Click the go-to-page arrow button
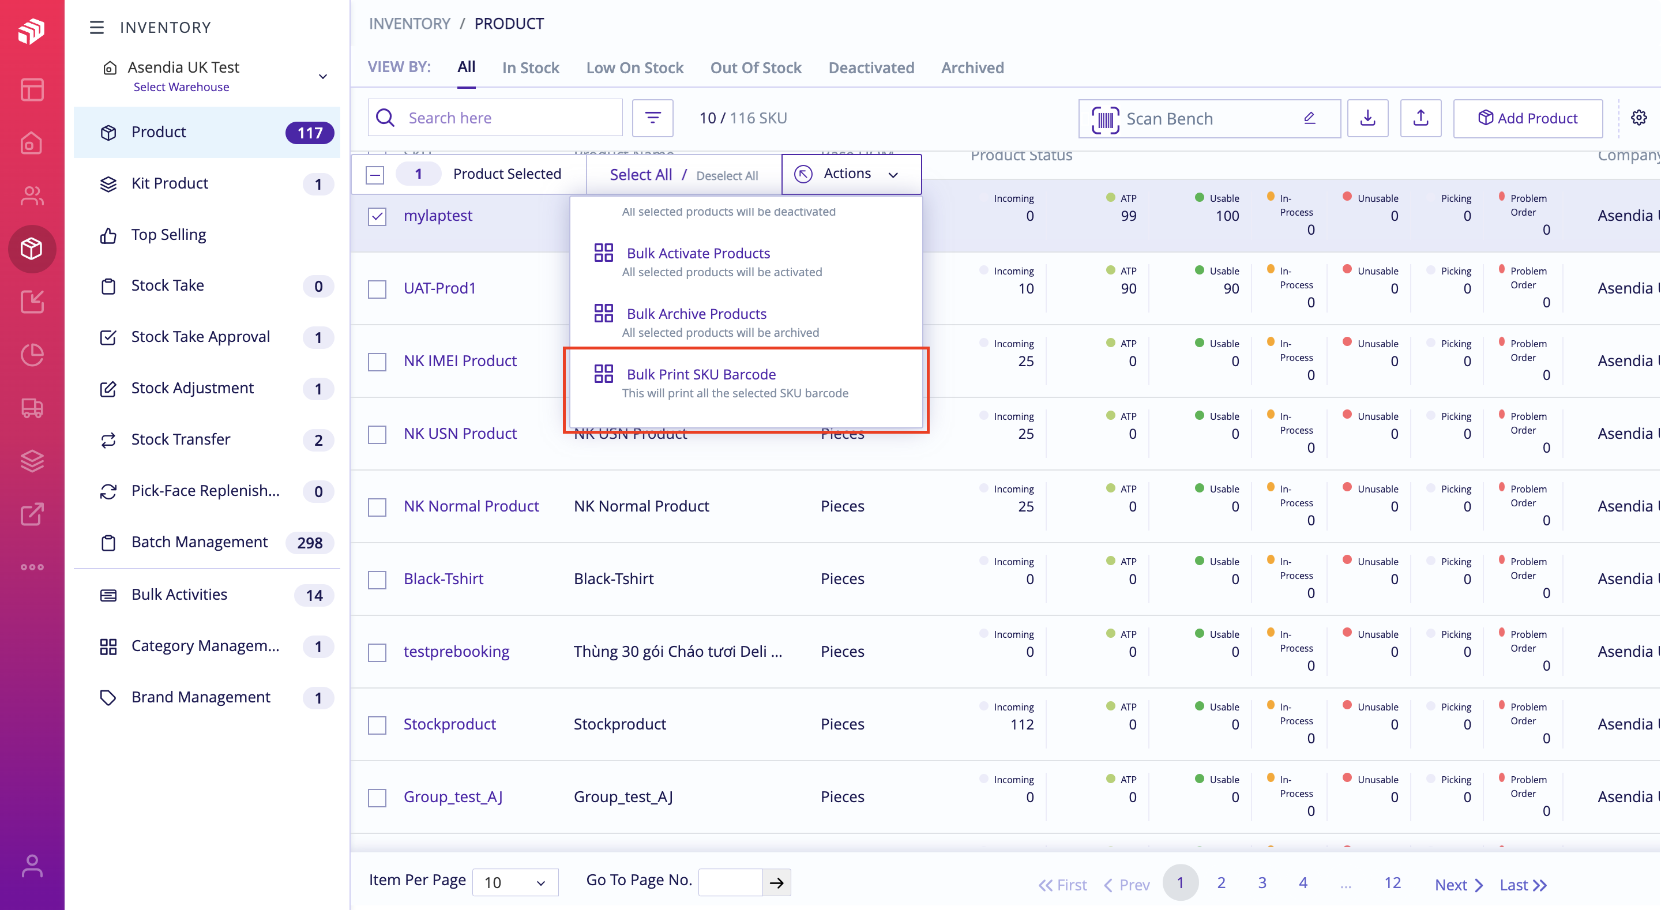Image resolution: width=1661 pixels, height=910 pixels. [776, 882]
